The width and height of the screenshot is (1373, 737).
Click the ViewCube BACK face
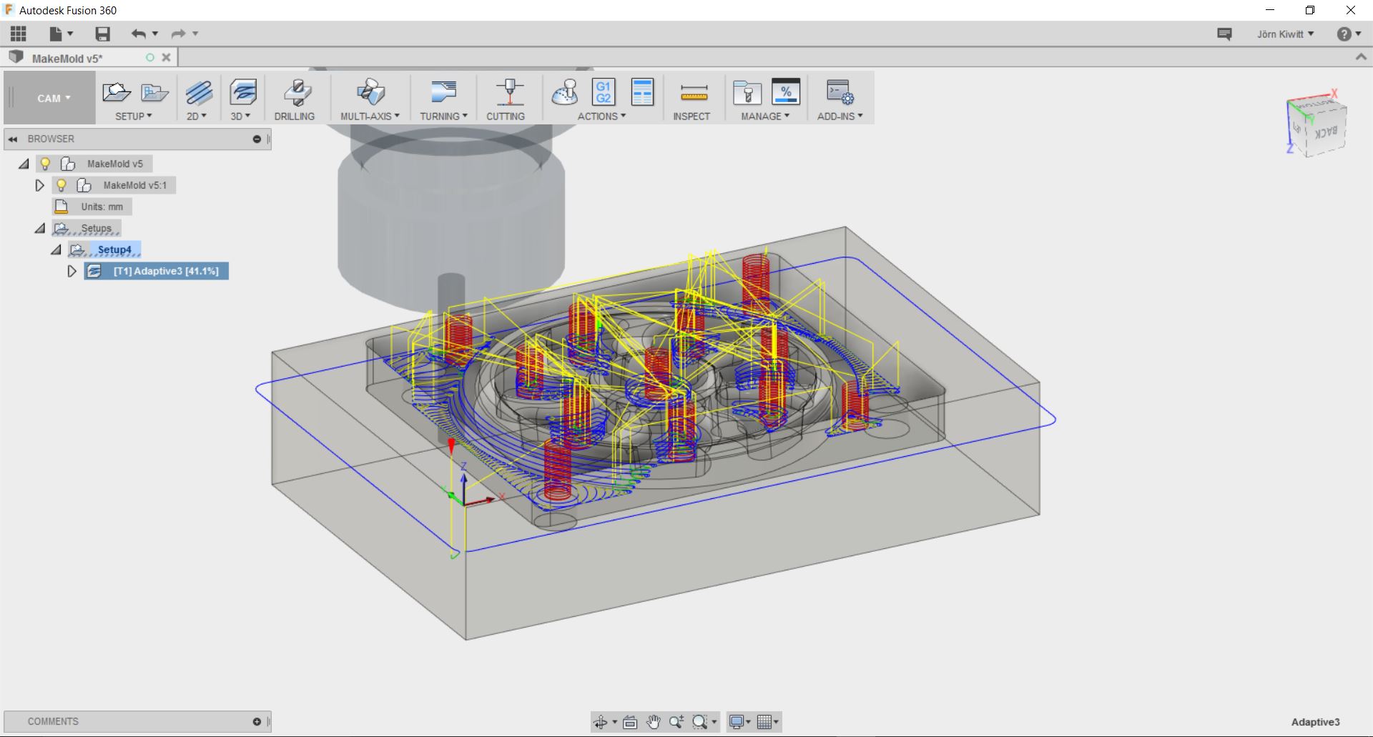coord(1326,132)
